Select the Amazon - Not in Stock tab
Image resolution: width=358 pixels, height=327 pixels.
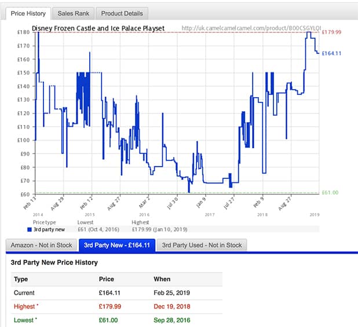tap(41, 245)
